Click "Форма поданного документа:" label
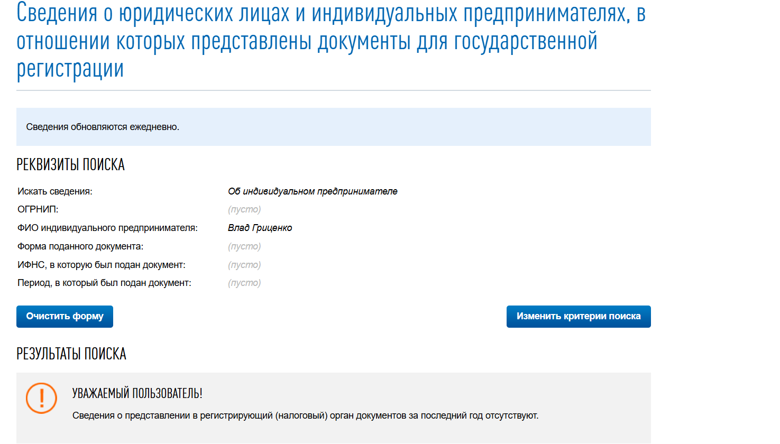Image resolution: width=780 pixels, height=444 pixels. 80,246
